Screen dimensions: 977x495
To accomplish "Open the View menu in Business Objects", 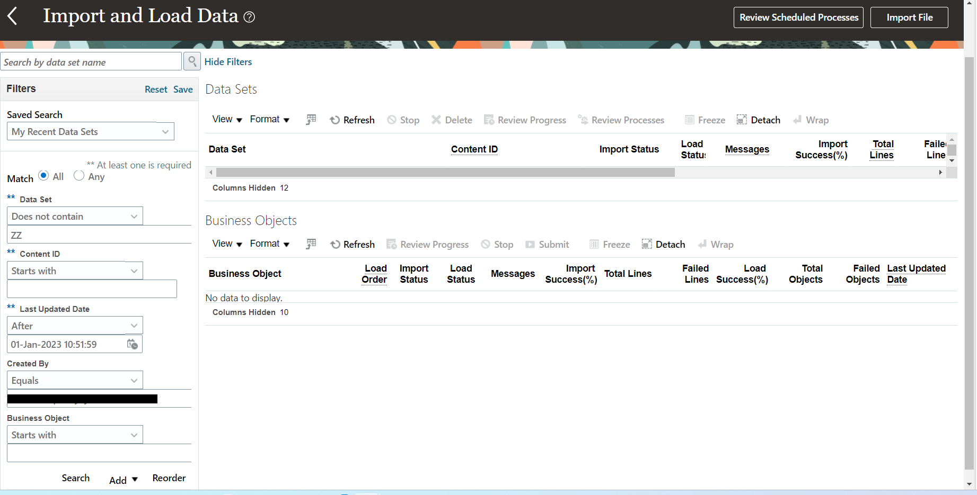I will [226, 244].
